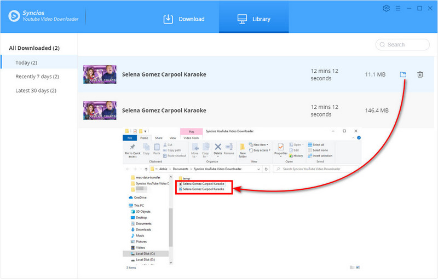The image size is (438, 279).
Task: Refresh the Explorer folder view
Action: (266, 169)
